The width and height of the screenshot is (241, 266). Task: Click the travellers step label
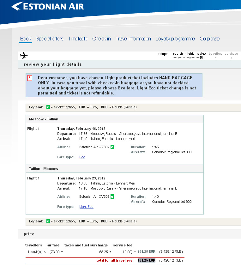point(215,54)
